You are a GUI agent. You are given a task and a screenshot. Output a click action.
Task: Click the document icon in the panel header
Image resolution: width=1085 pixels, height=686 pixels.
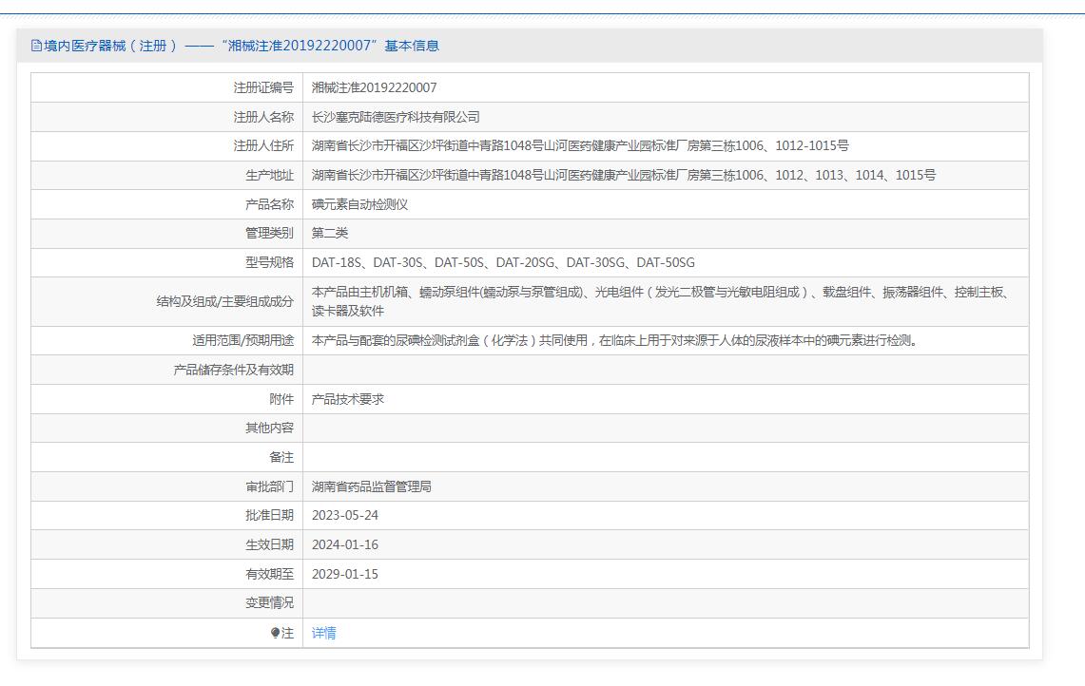point(36,46)
